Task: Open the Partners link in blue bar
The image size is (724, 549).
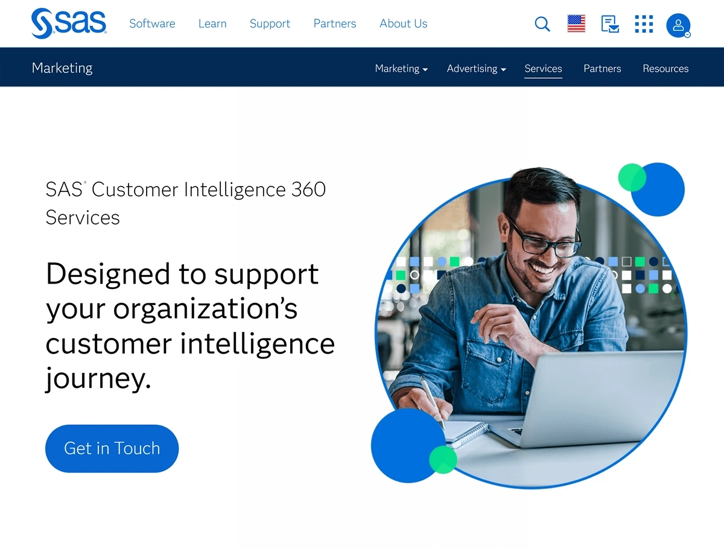Action: click(x=602, y=69)
